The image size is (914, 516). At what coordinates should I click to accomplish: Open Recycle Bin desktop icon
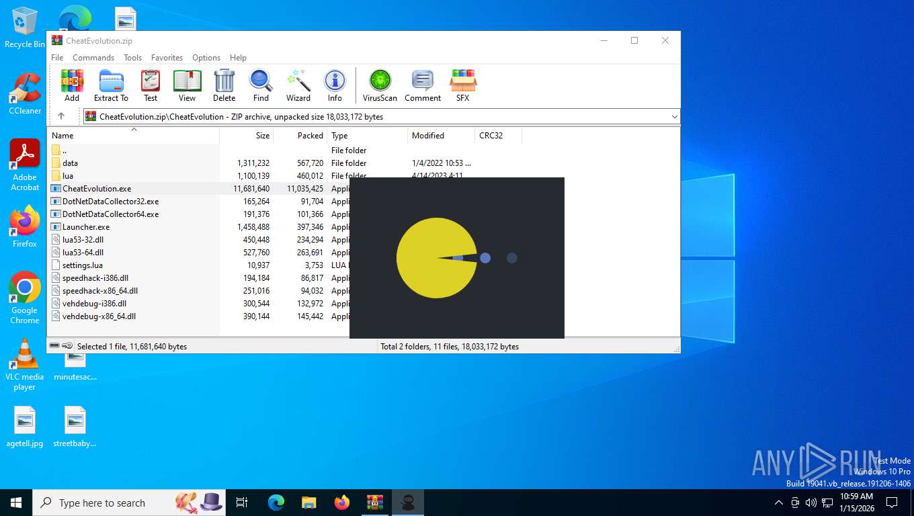[x=25, y=28]
